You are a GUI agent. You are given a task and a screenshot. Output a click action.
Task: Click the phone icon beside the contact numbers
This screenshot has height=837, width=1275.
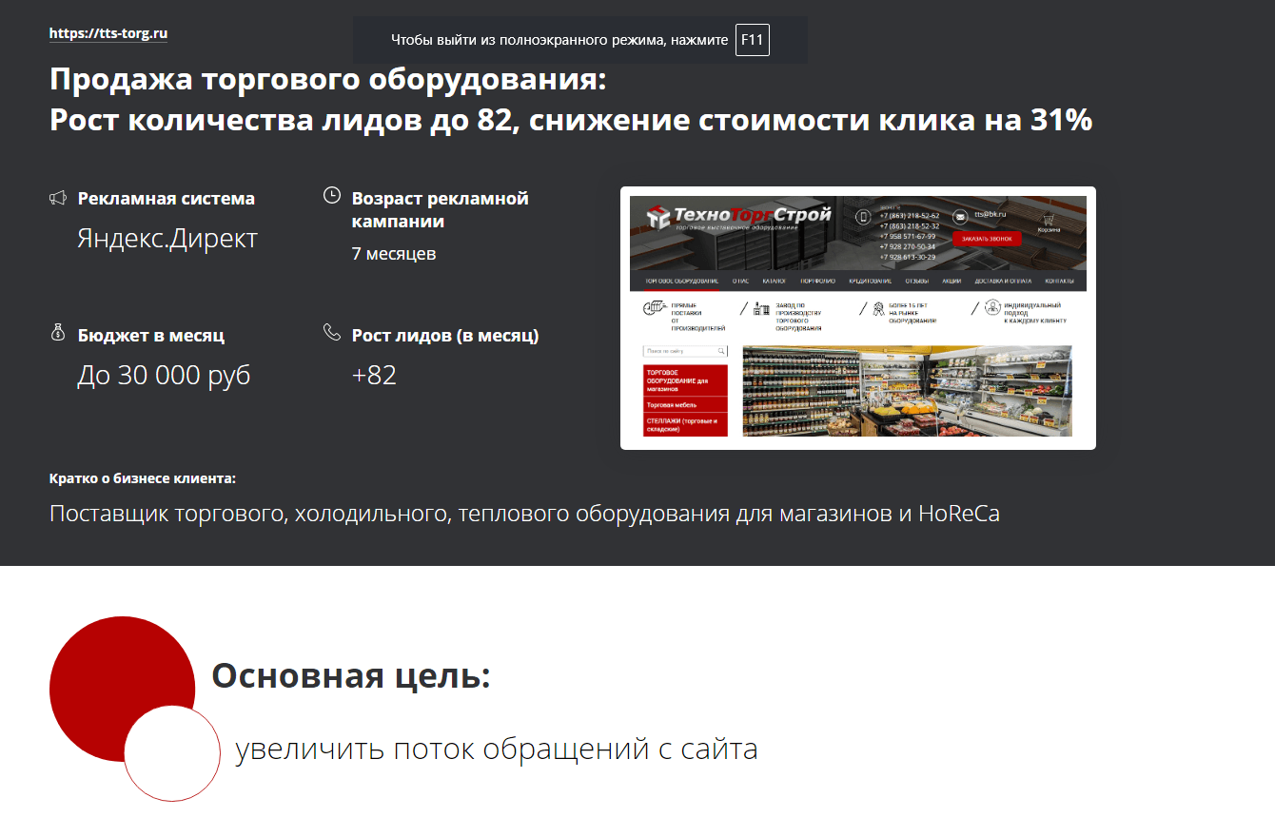point(863,217)
